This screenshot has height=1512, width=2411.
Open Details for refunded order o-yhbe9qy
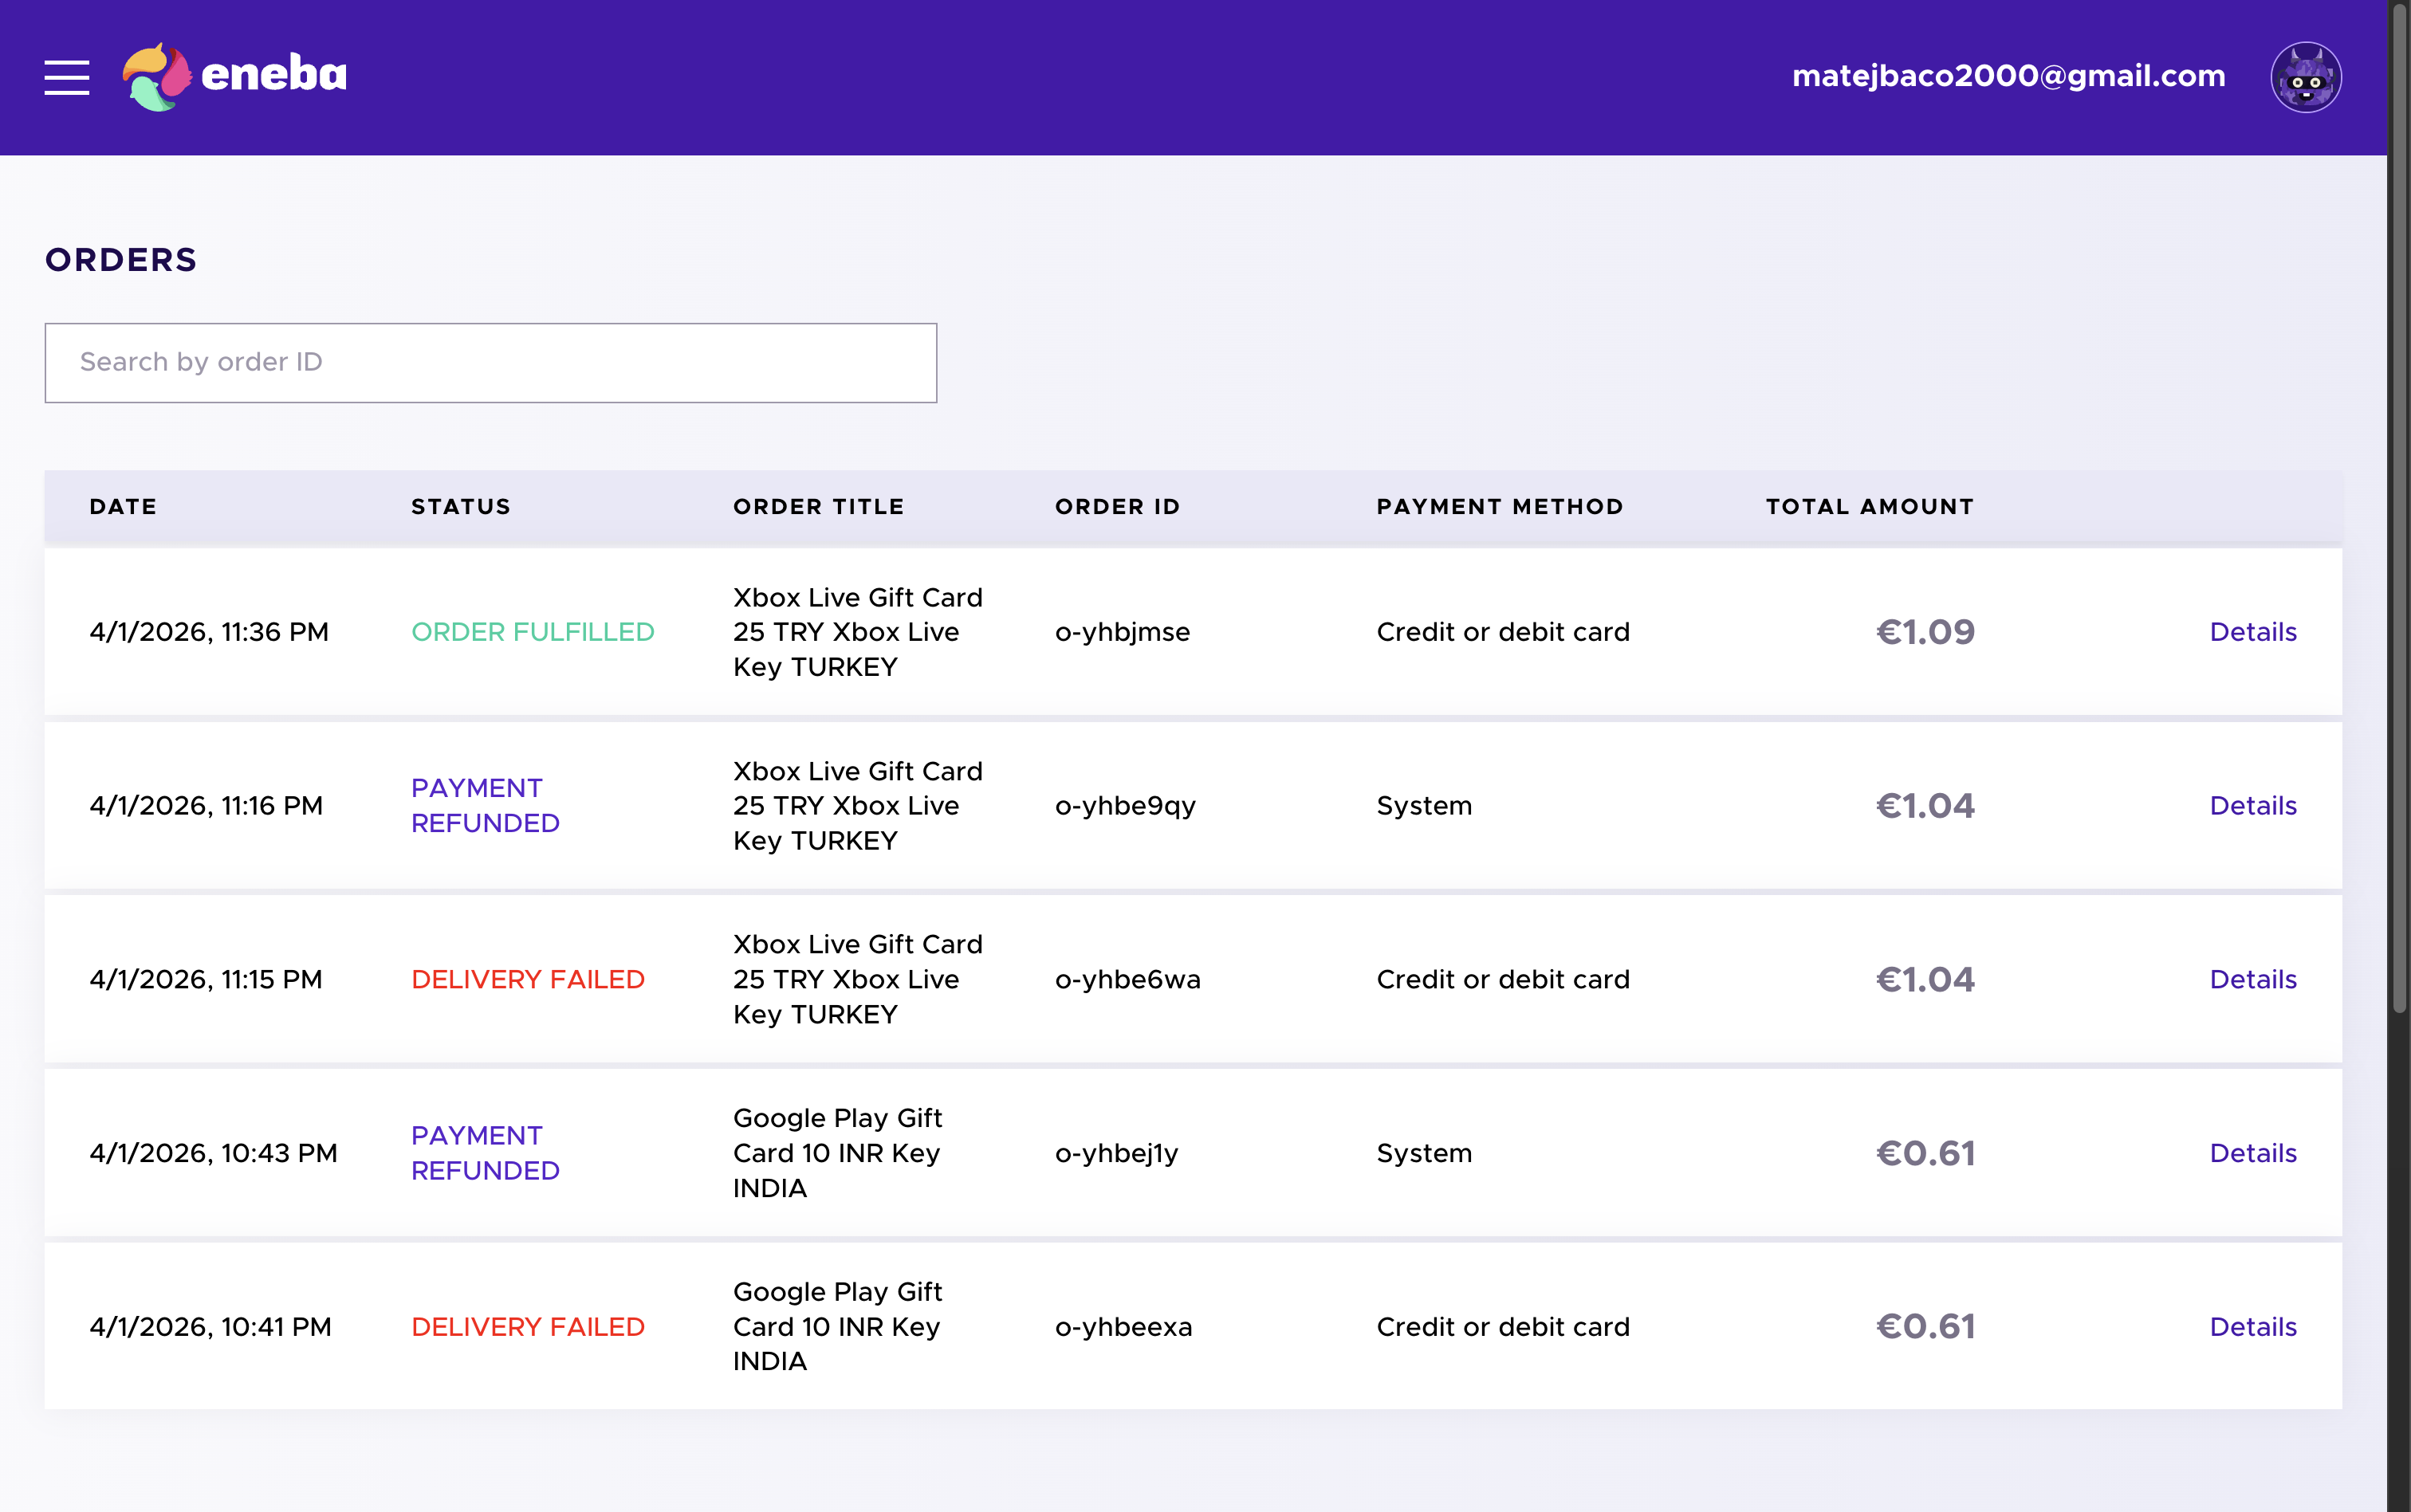(2253, 805)
